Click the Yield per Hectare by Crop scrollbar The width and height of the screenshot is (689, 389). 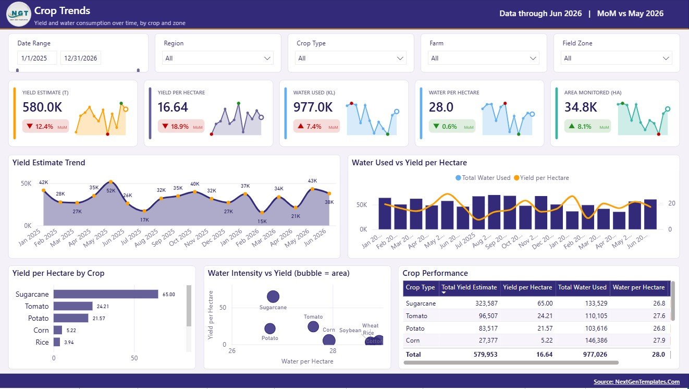pyautogui.click(x=189, y=306)
